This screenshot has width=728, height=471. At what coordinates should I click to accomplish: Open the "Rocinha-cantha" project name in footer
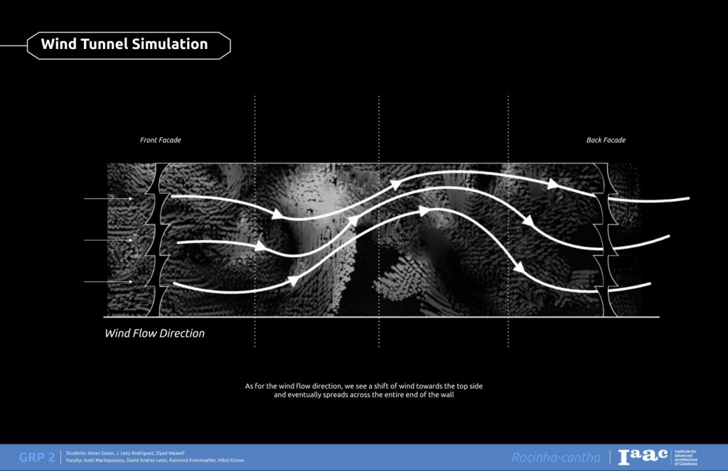coord(556,458)
